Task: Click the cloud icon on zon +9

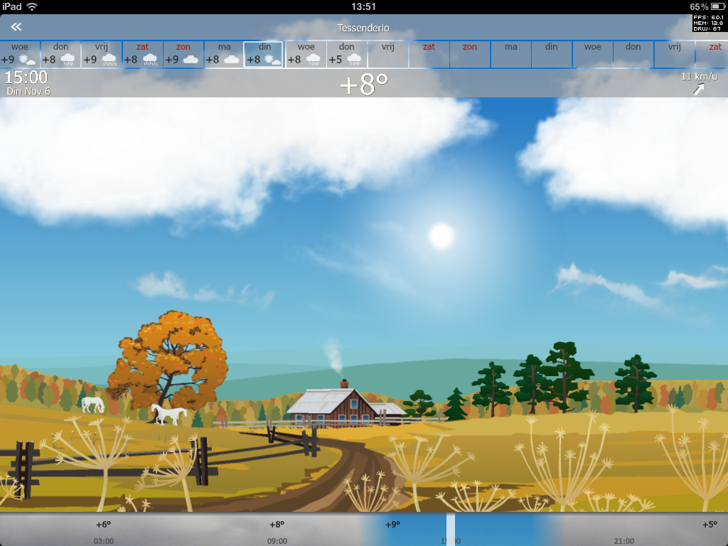Action: 191,60
